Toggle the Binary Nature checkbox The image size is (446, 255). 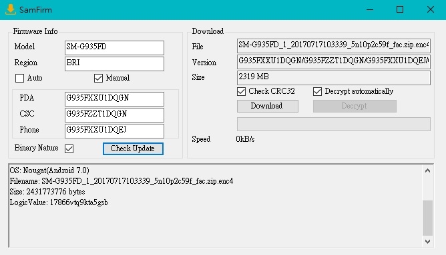[69, 148]
